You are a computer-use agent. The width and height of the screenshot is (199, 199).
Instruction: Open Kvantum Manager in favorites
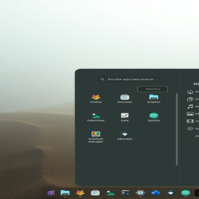point(96,137)
